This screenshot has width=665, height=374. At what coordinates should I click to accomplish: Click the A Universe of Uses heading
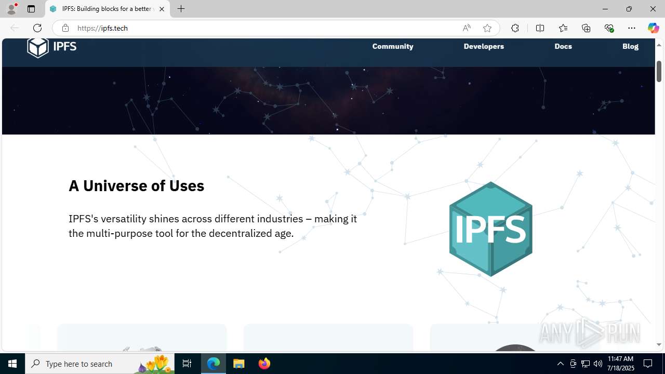[136, 185]
